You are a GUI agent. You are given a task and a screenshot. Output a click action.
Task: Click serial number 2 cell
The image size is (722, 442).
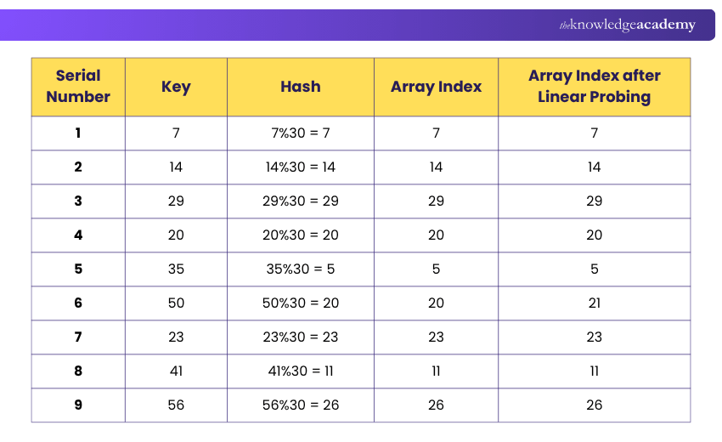pyautogui.click(x=78, y=167)
